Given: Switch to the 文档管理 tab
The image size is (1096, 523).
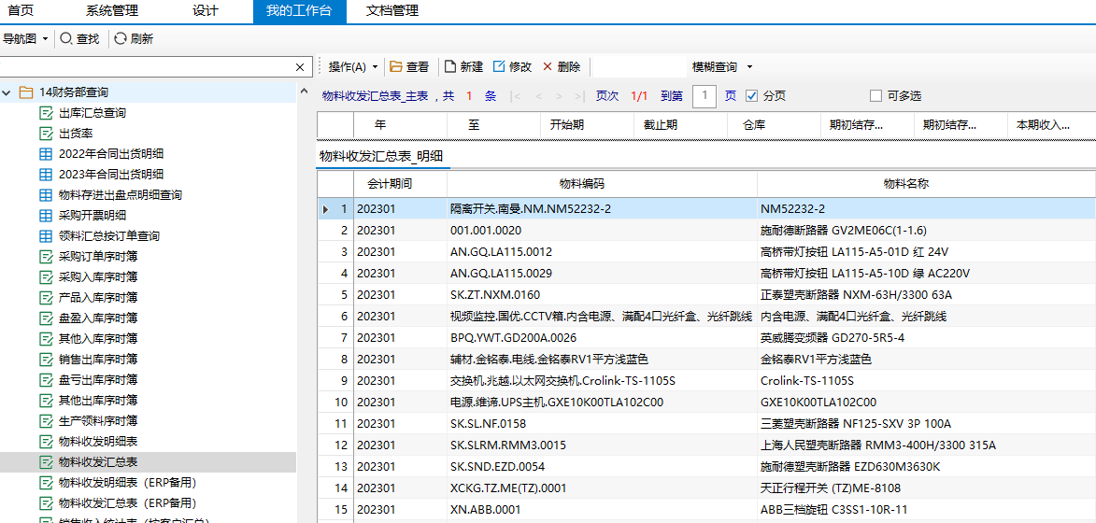Looking at the screenshot, I should coord(392,11).
